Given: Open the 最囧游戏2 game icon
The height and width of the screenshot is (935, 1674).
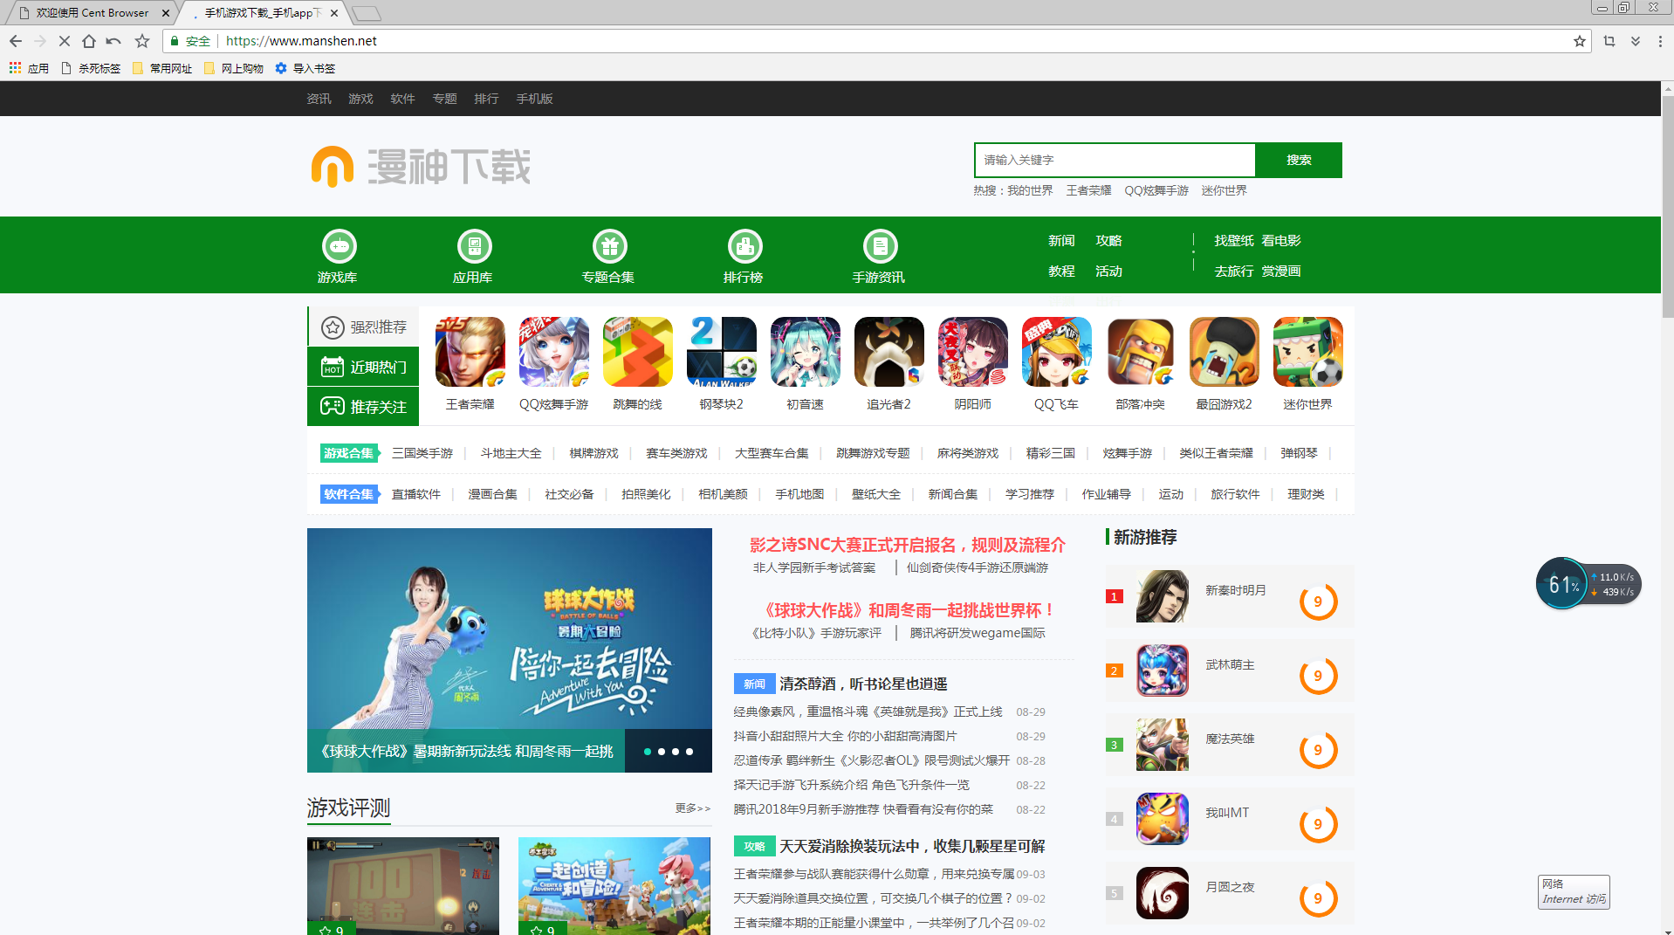Looking at the screenshot, I should (1225, 352).
